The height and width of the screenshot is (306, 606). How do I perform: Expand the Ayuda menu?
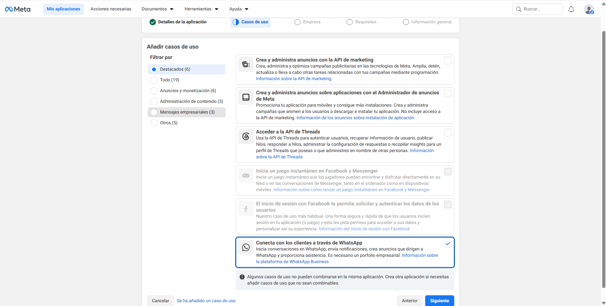tap(239, 9)
